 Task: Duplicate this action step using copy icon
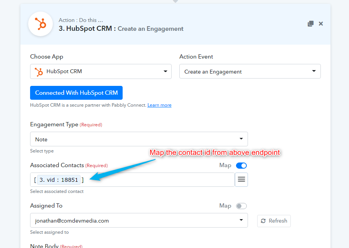click(310, 23)
